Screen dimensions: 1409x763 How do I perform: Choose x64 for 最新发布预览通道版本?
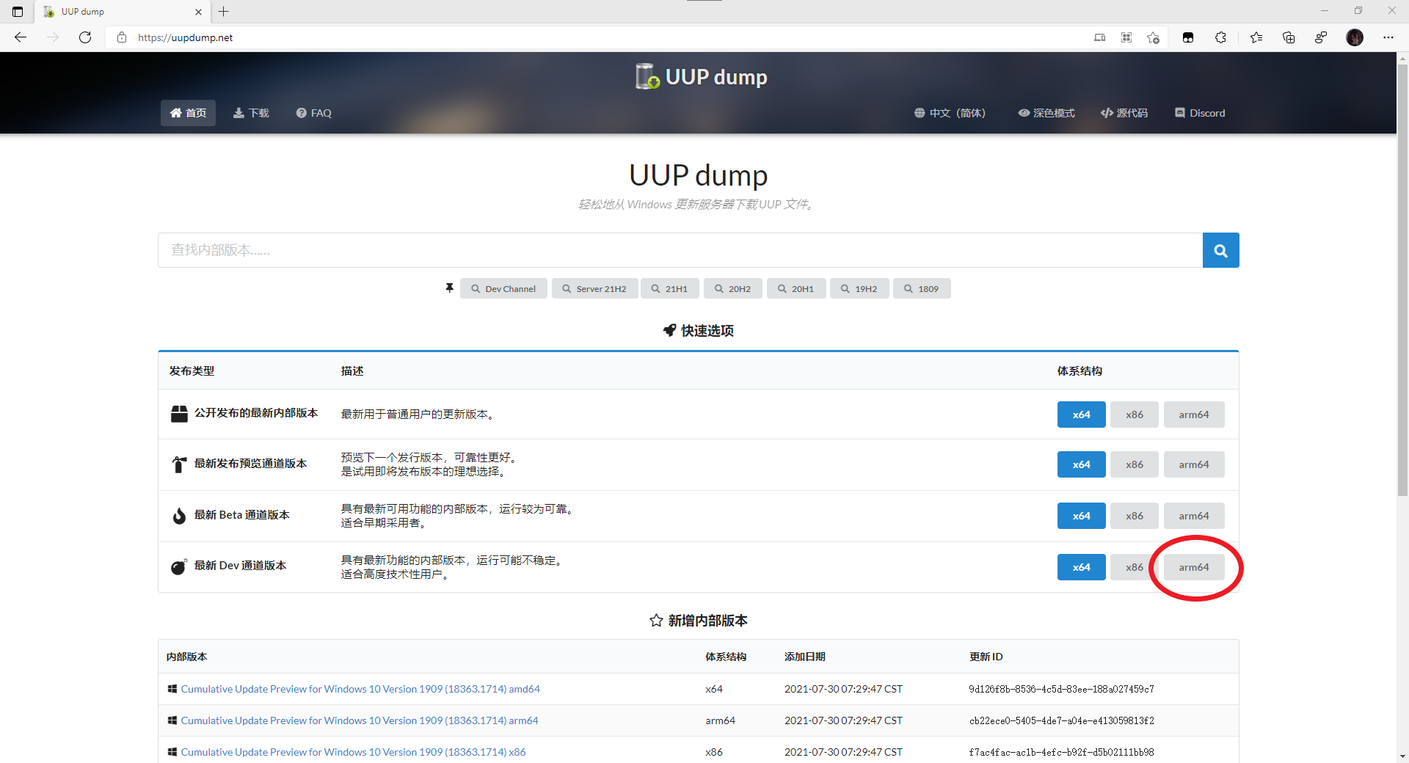1081,464
